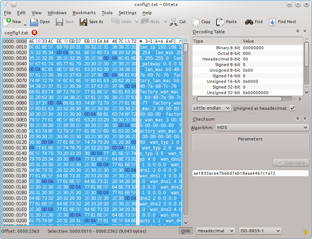Cut selection using the scissors icon
This screenshot has width=312, height=239.
pyautogui.click(x=174, y=22)
